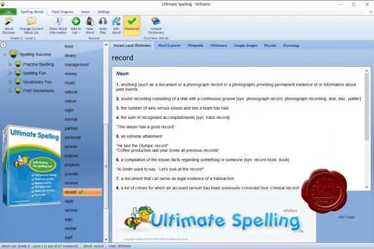Collapse the Spelling Success tree node
Screen dimensions: 374x249
pos(5,55)
